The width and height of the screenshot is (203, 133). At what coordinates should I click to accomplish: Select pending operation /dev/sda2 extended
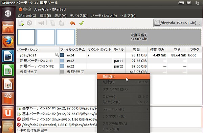click(x=57, y=125)
